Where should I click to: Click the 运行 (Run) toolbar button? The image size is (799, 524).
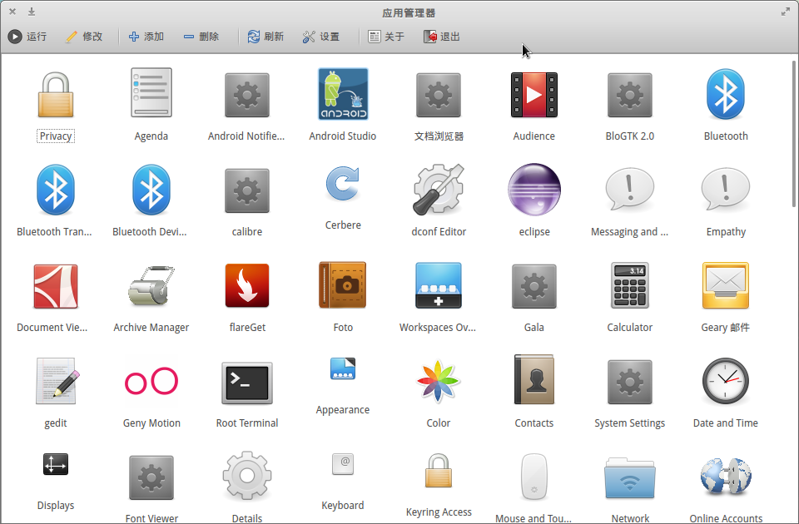(27, 37)
